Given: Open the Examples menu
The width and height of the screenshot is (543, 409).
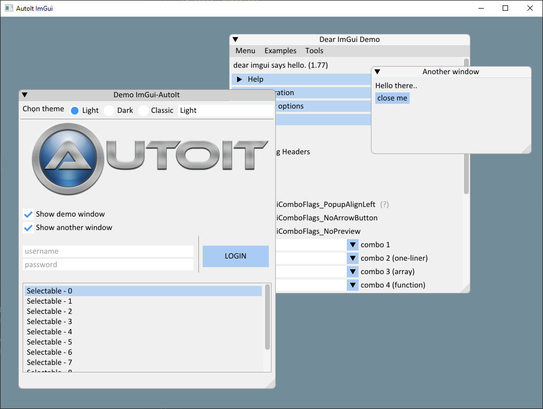Looking at the screenshot, I should tap(280, 51).
